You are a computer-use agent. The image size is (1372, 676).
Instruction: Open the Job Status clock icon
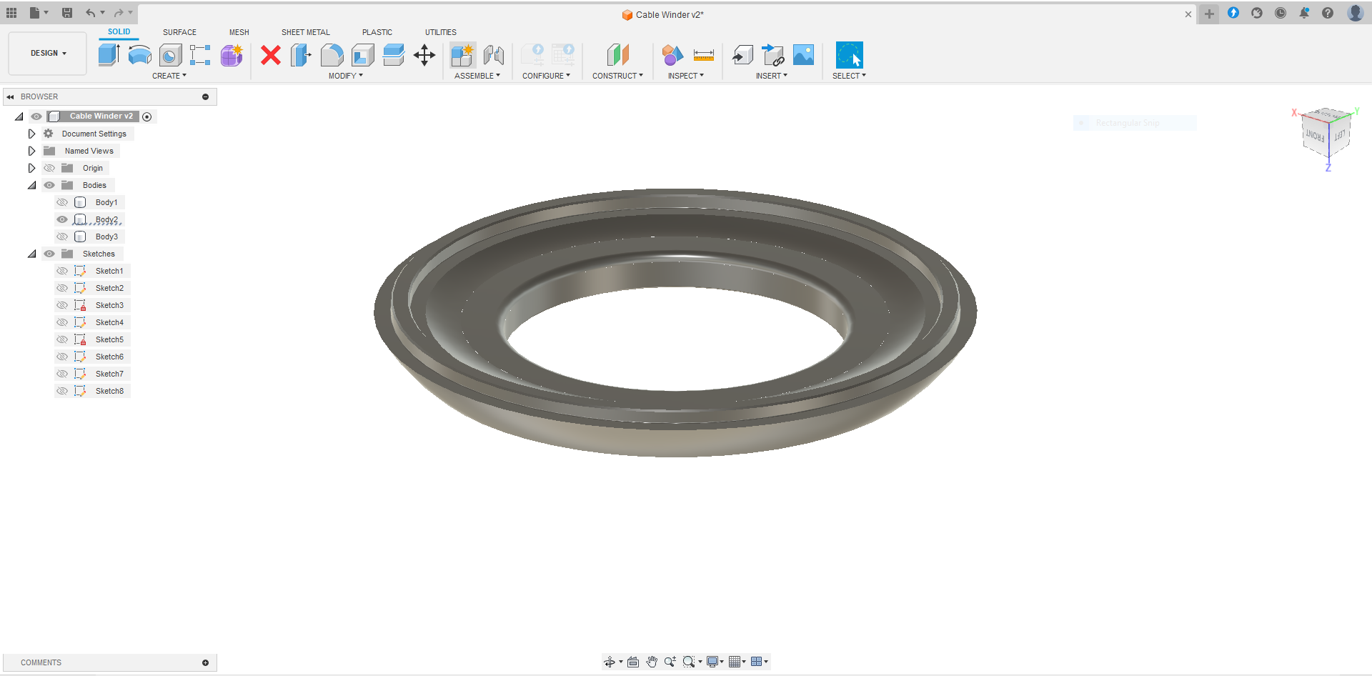pyautogui.click(x=1281, y=13)
